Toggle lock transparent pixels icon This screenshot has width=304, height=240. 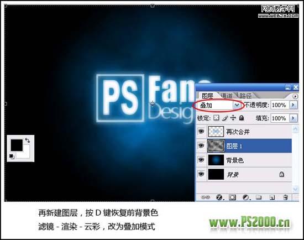click(216, 118)
